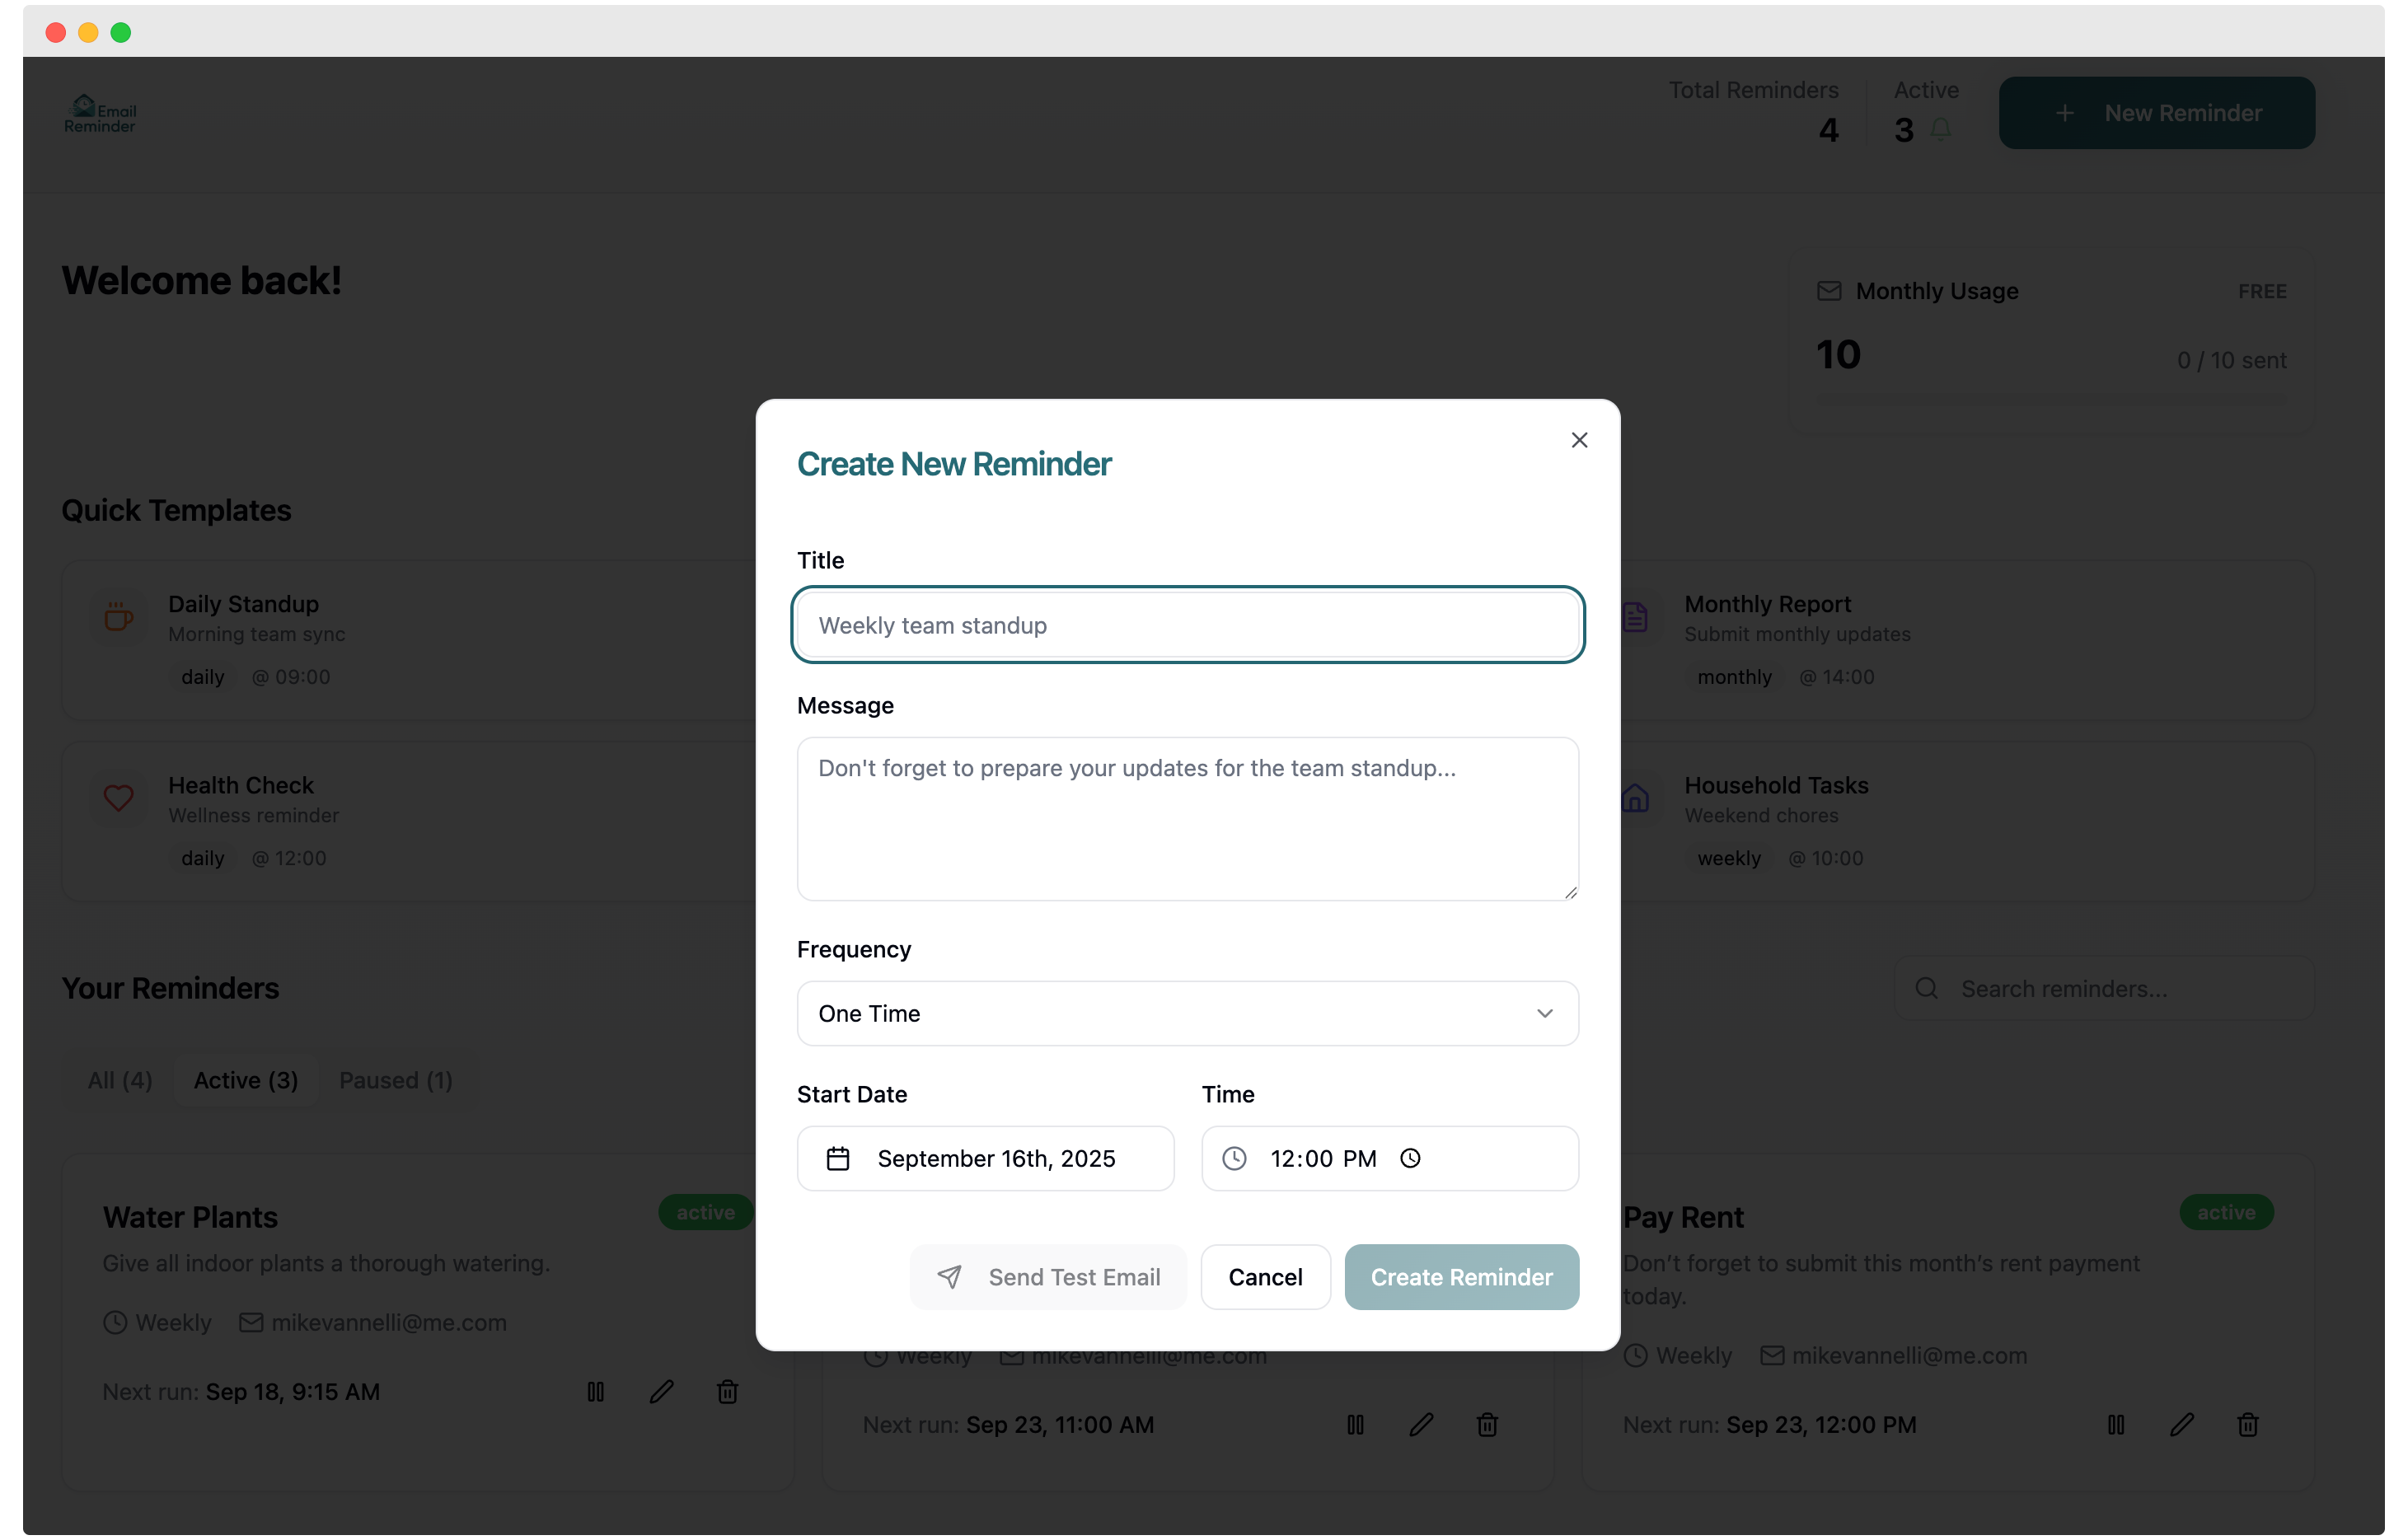Click the Household Tasks house icon
This screenshot has width=2408, height=1540.
click(x=1636, y=798)
